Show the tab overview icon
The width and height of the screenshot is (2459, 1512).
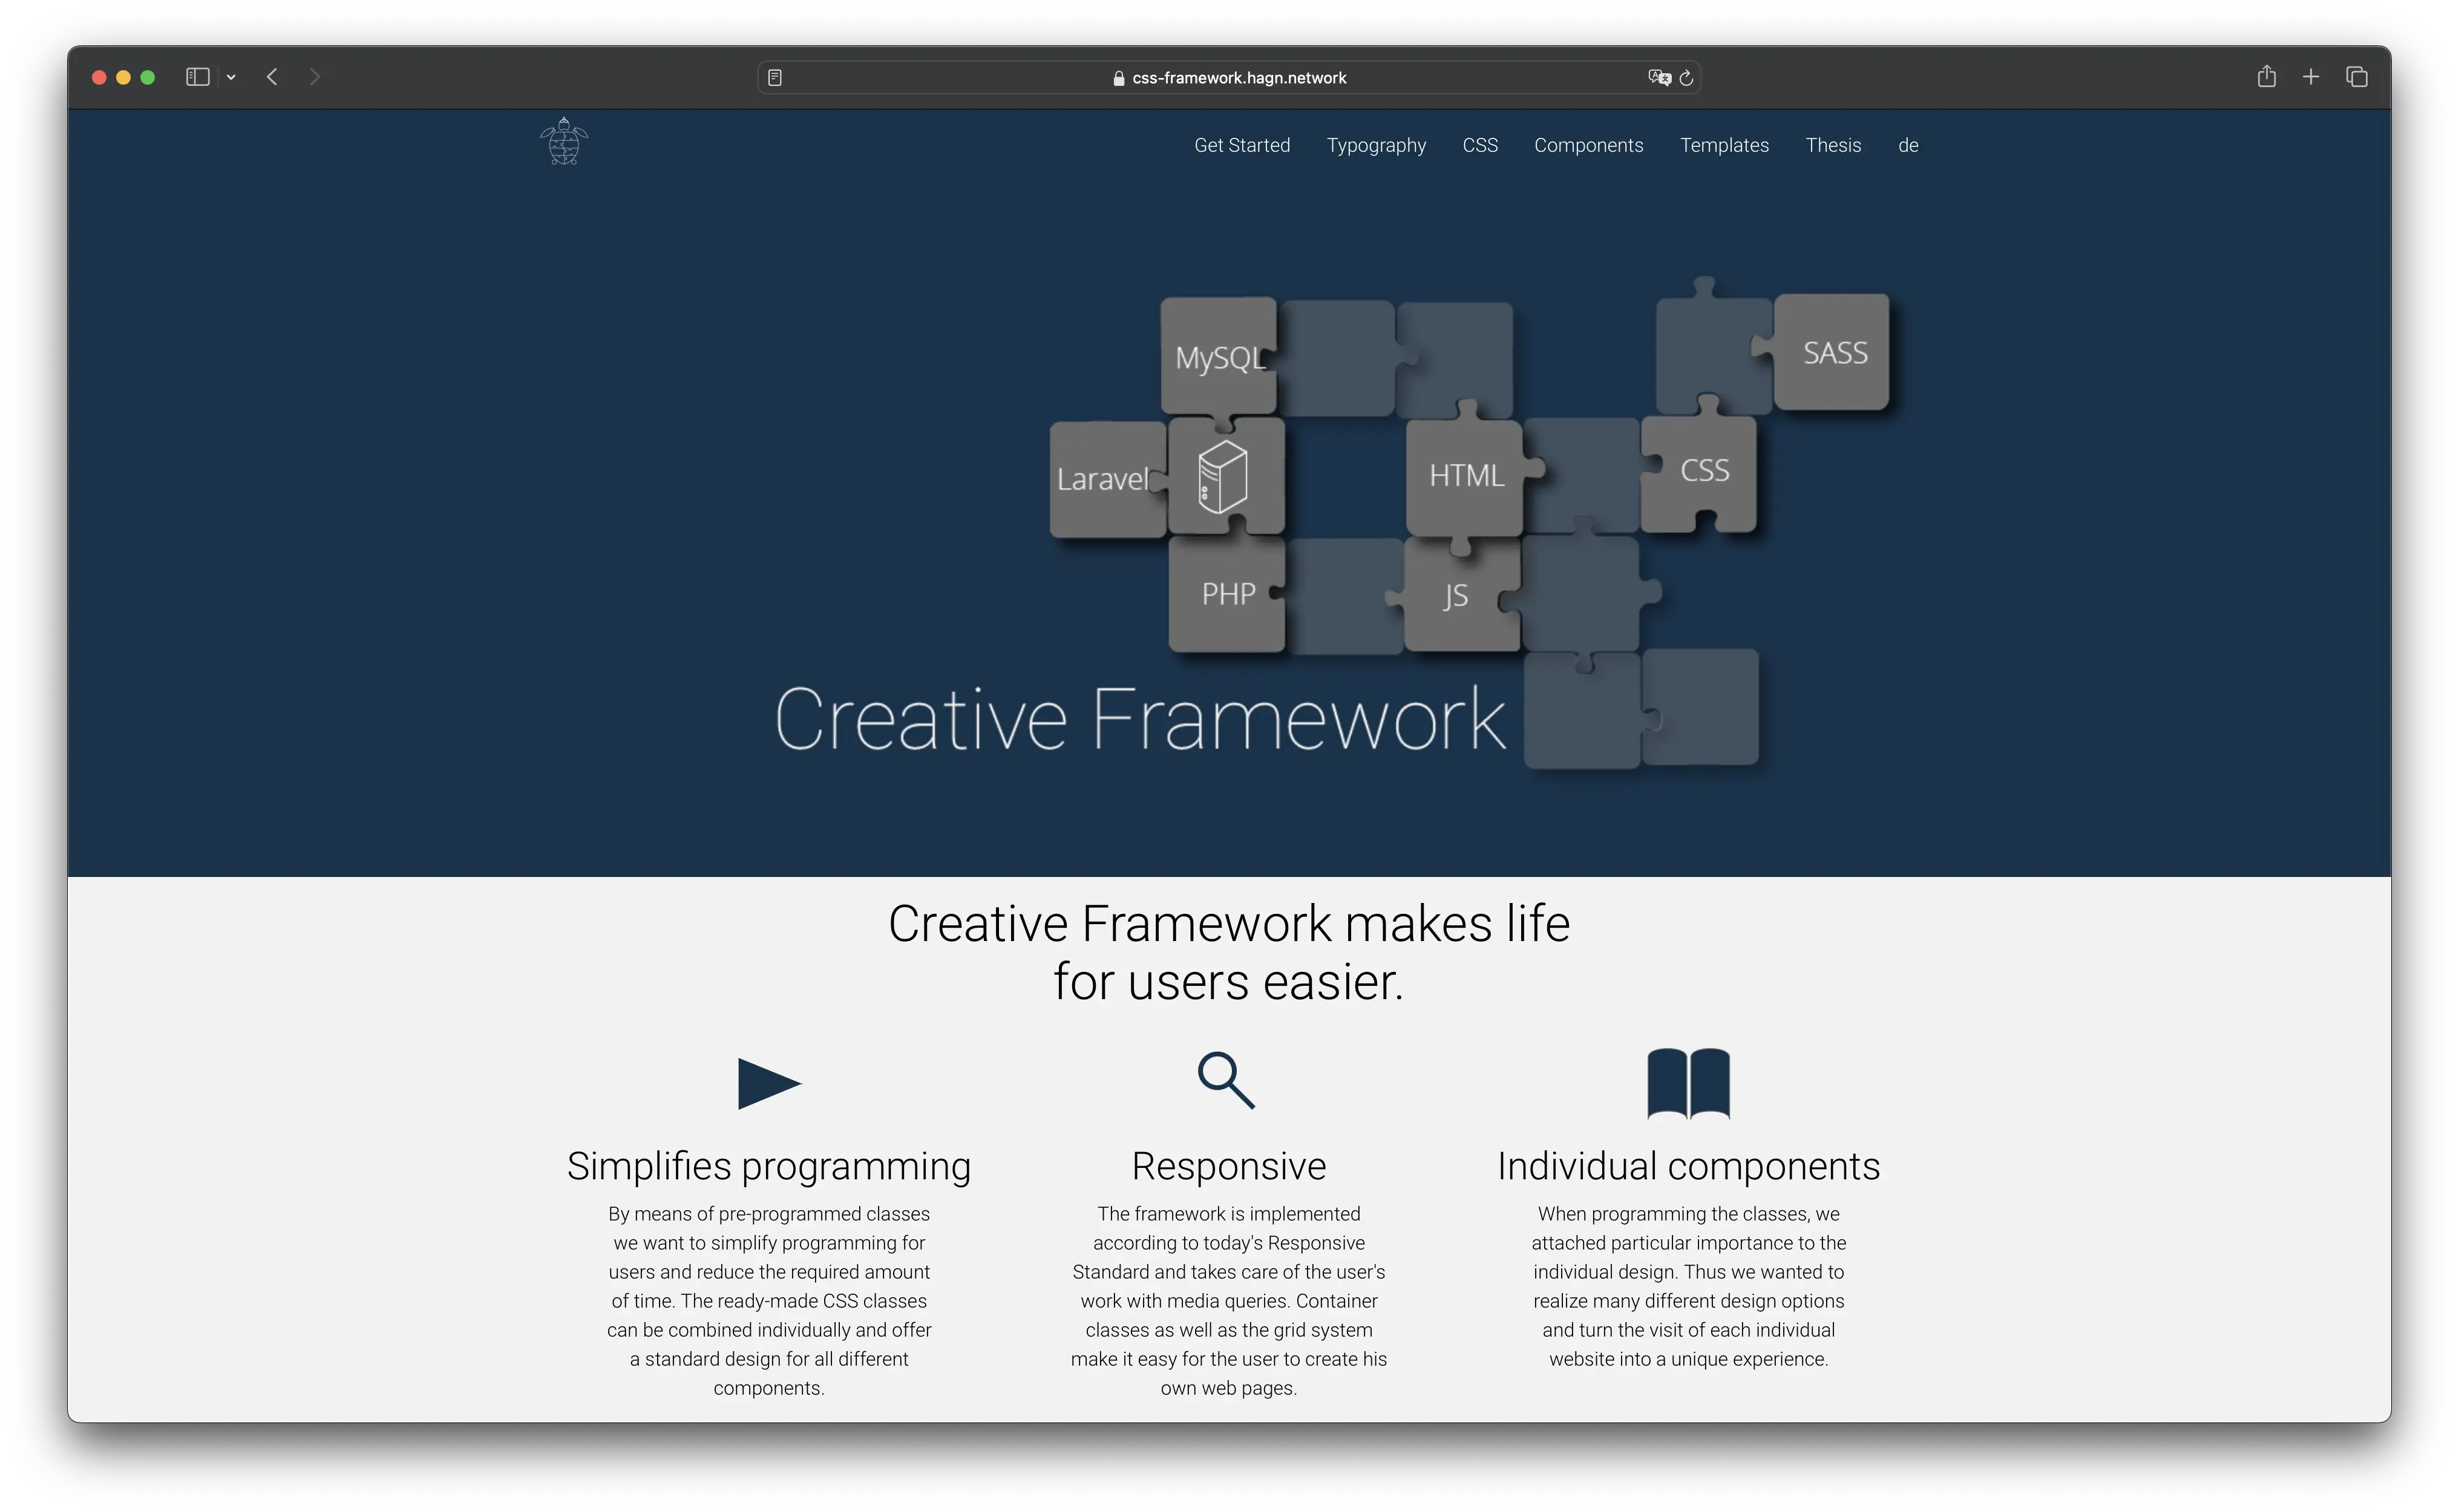(x=2356, y=77)
